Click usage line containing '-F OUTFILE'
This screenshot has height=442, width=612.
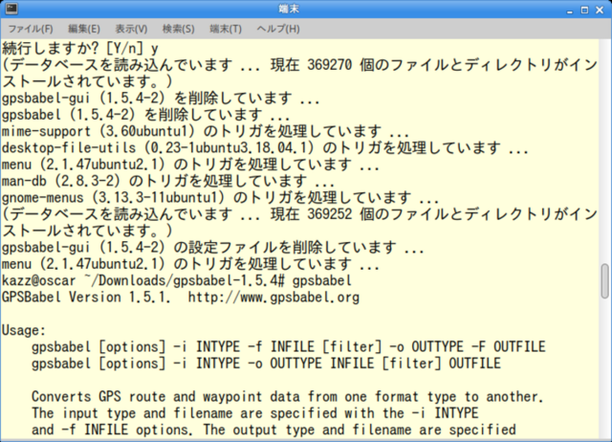pyautogui.click(x=289, y=347)
